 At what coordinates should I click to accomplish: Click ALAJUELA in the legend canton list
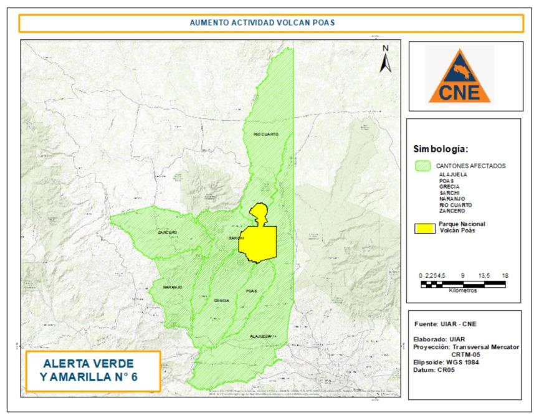coord(452,174)
